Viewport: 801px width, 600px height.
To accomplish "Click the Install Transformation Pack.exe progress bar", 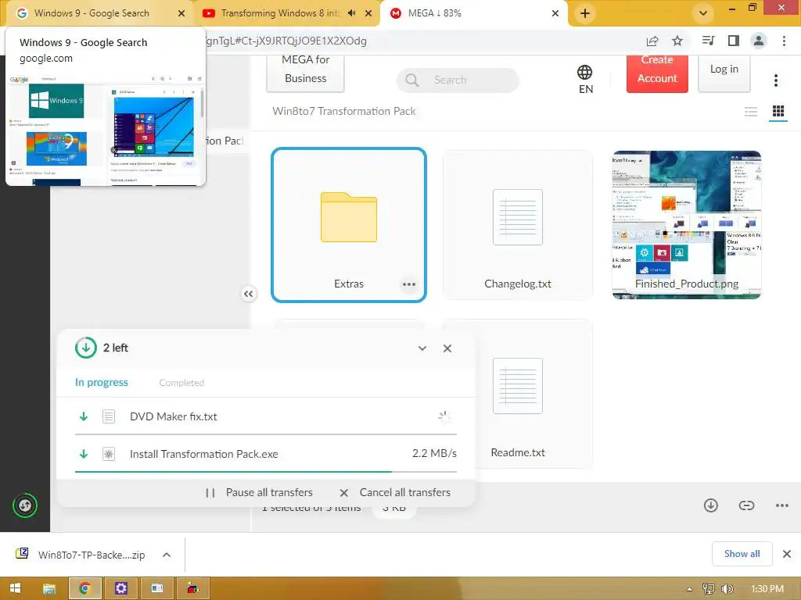I will [266, 471].
